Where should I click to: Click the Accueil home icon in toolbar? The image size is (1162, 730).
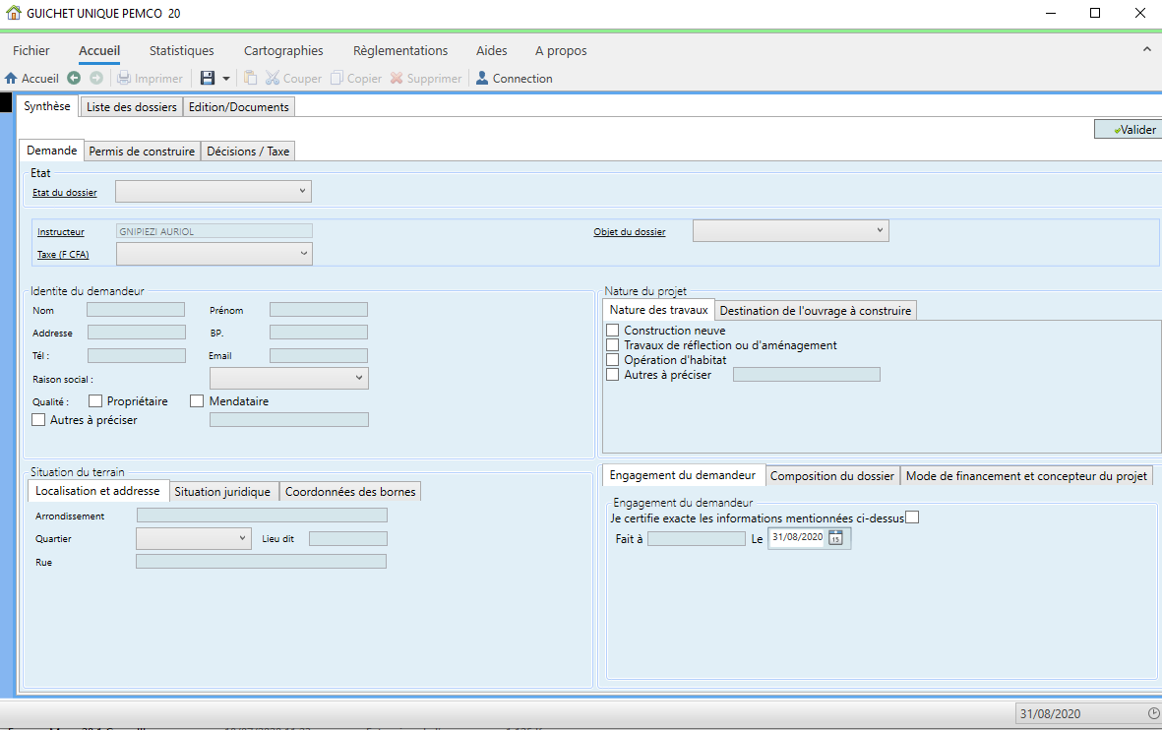11,78
